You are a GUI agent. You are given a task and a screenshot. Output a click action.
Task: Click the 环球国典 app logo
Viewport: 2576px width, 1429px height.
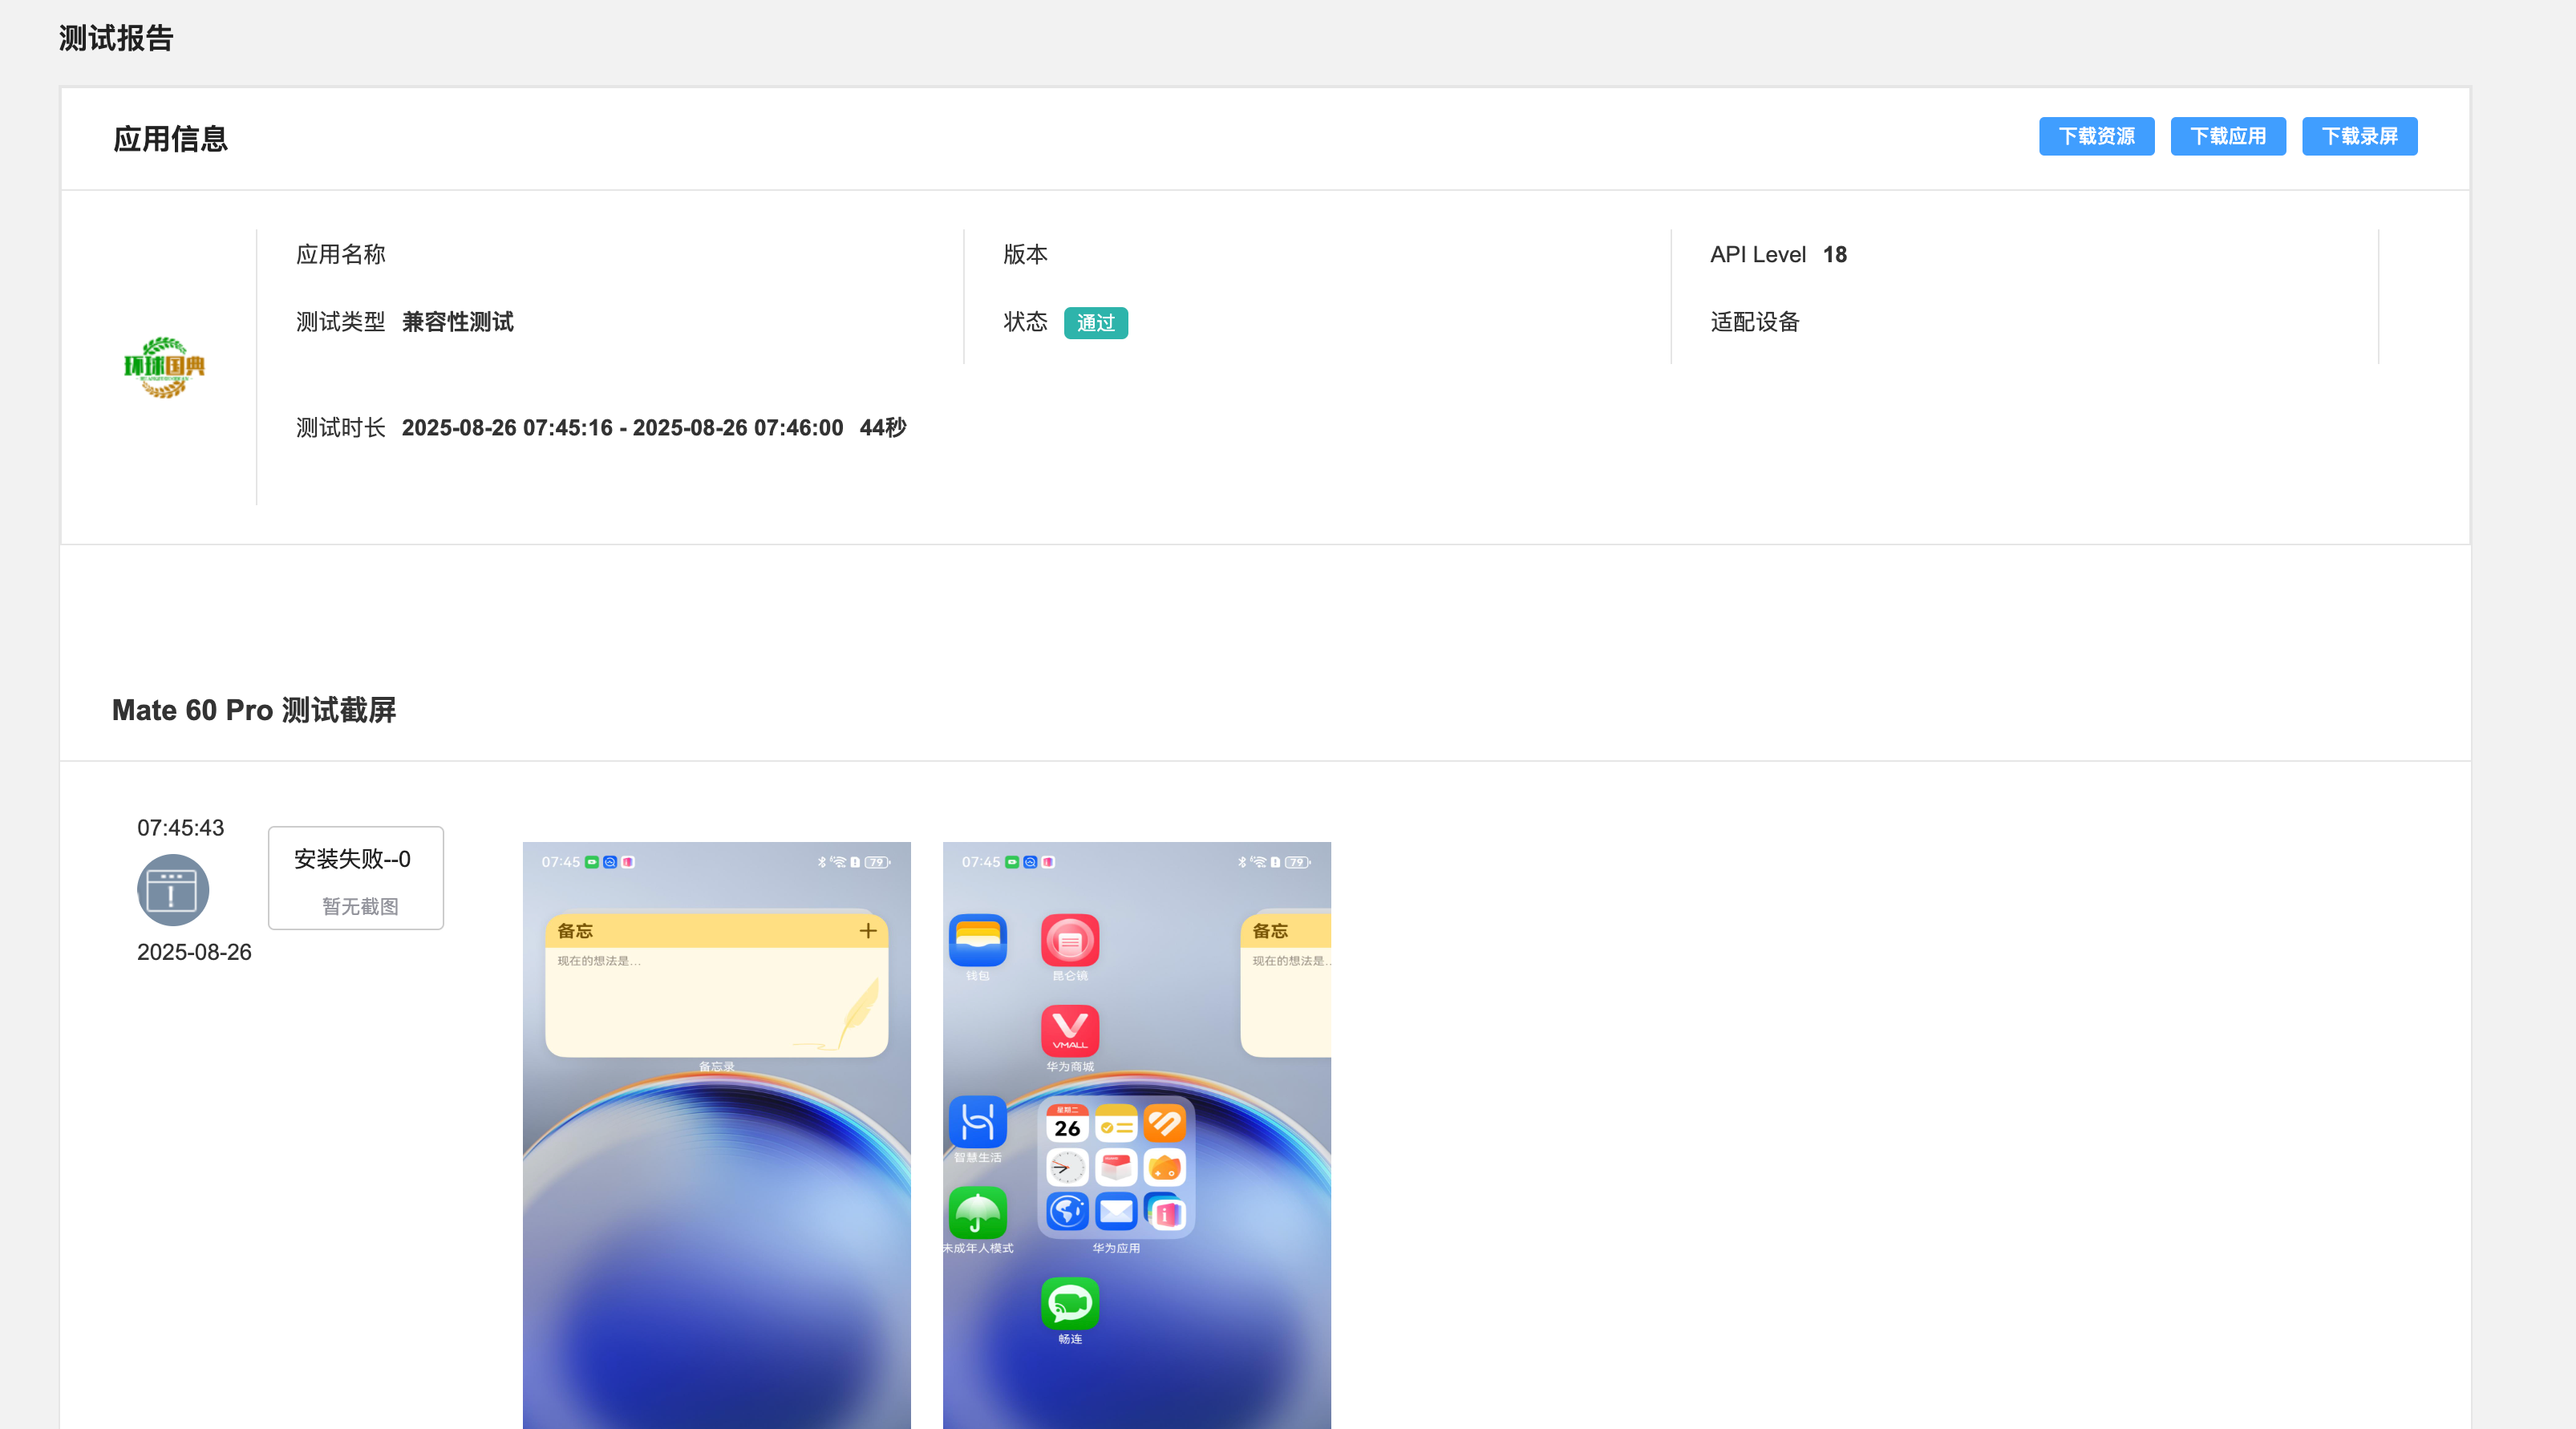click(x=164, y=367)
